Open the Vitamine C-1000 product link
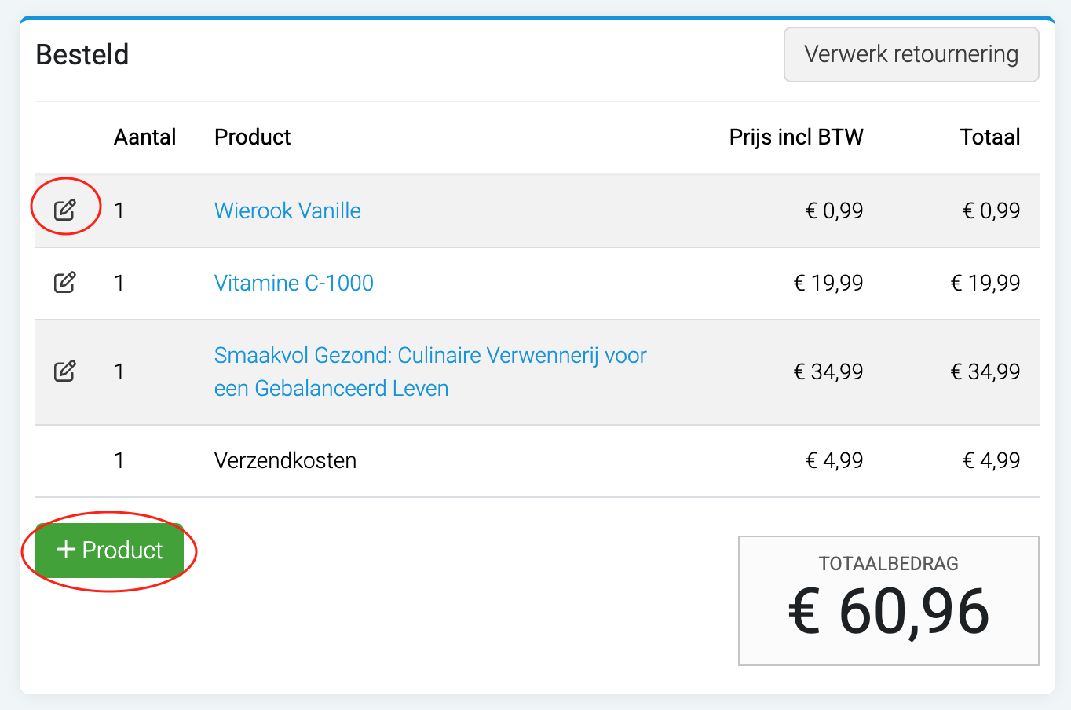This screenshot has width=1071, height=710. point(294,283)
